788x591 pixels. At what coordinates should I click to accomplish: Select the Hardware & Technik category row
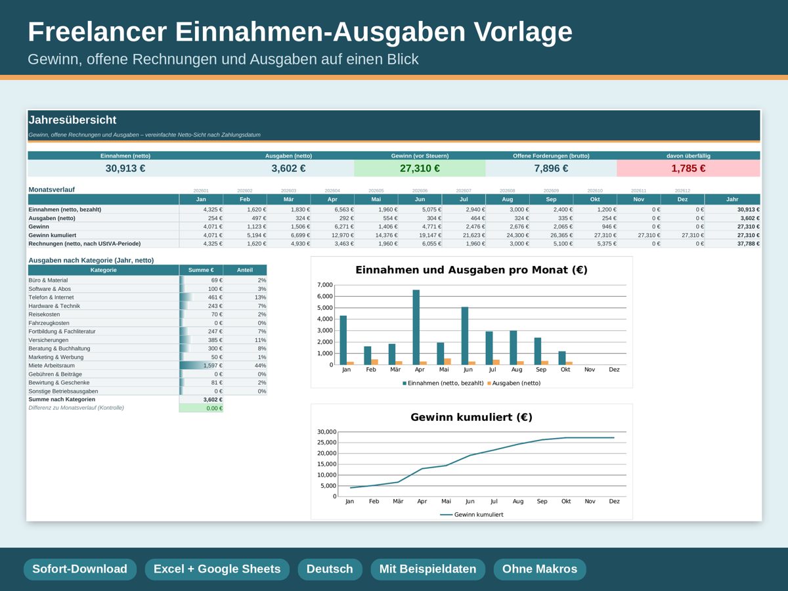coord(147,306)
